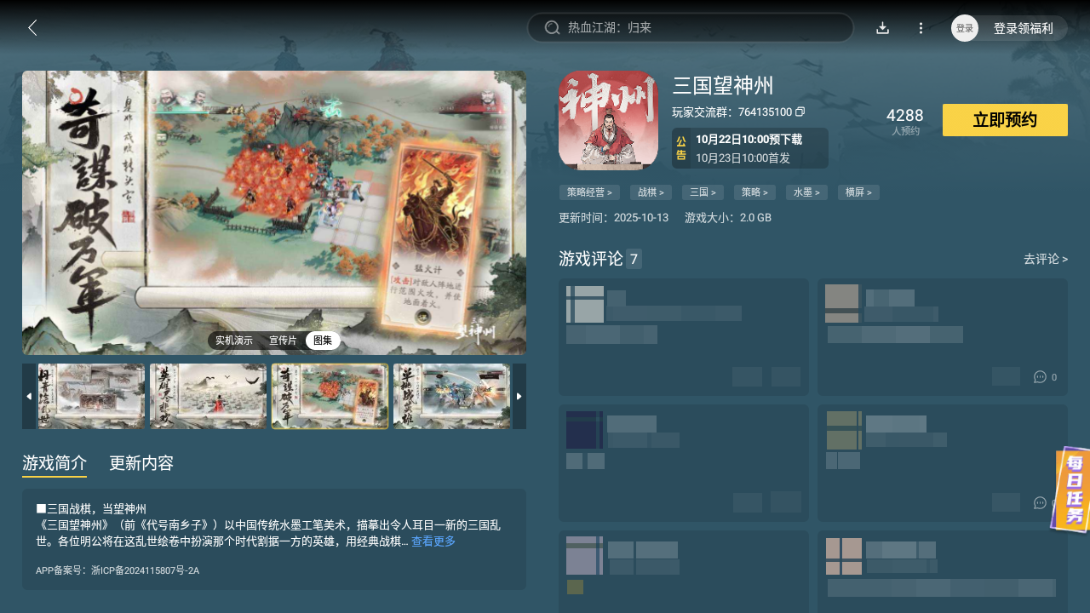Click the back arrow at top left
The width and height of the screenshot is (1090, 613).
(32, 27)
